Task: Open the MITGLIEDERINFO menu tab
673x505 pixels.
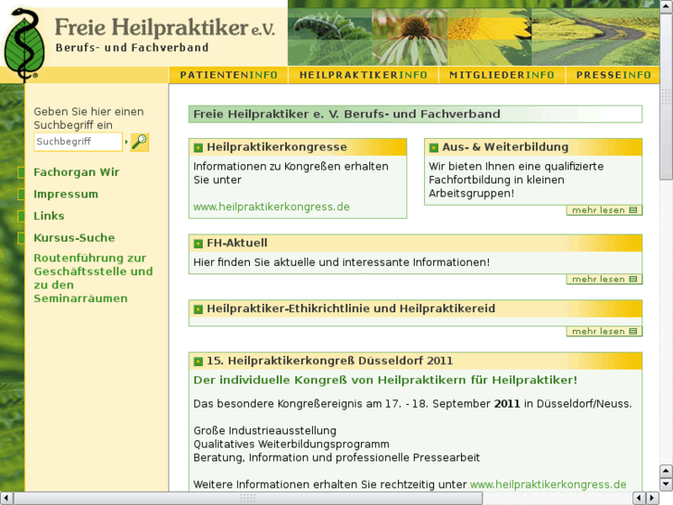Action: point(502,75)
